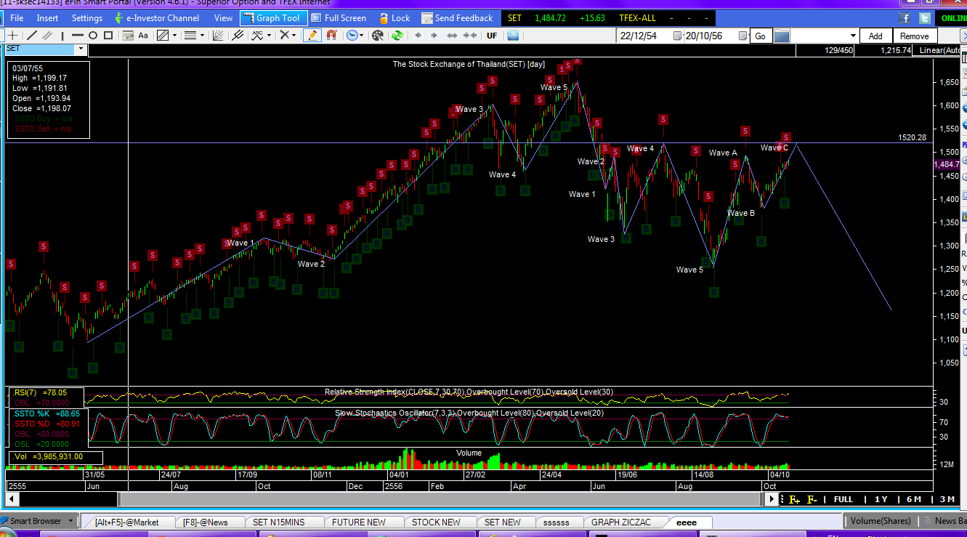Click the right arrow shift-chart icon
This screenshot has width=967, height=537.
(434, 36)
